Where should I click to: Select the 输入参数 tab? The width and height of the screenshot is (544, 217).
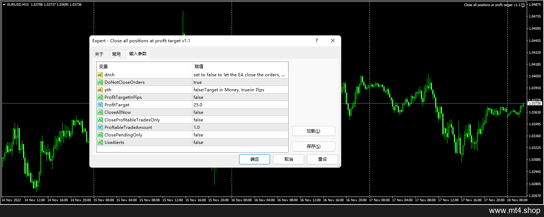(138, 54)
